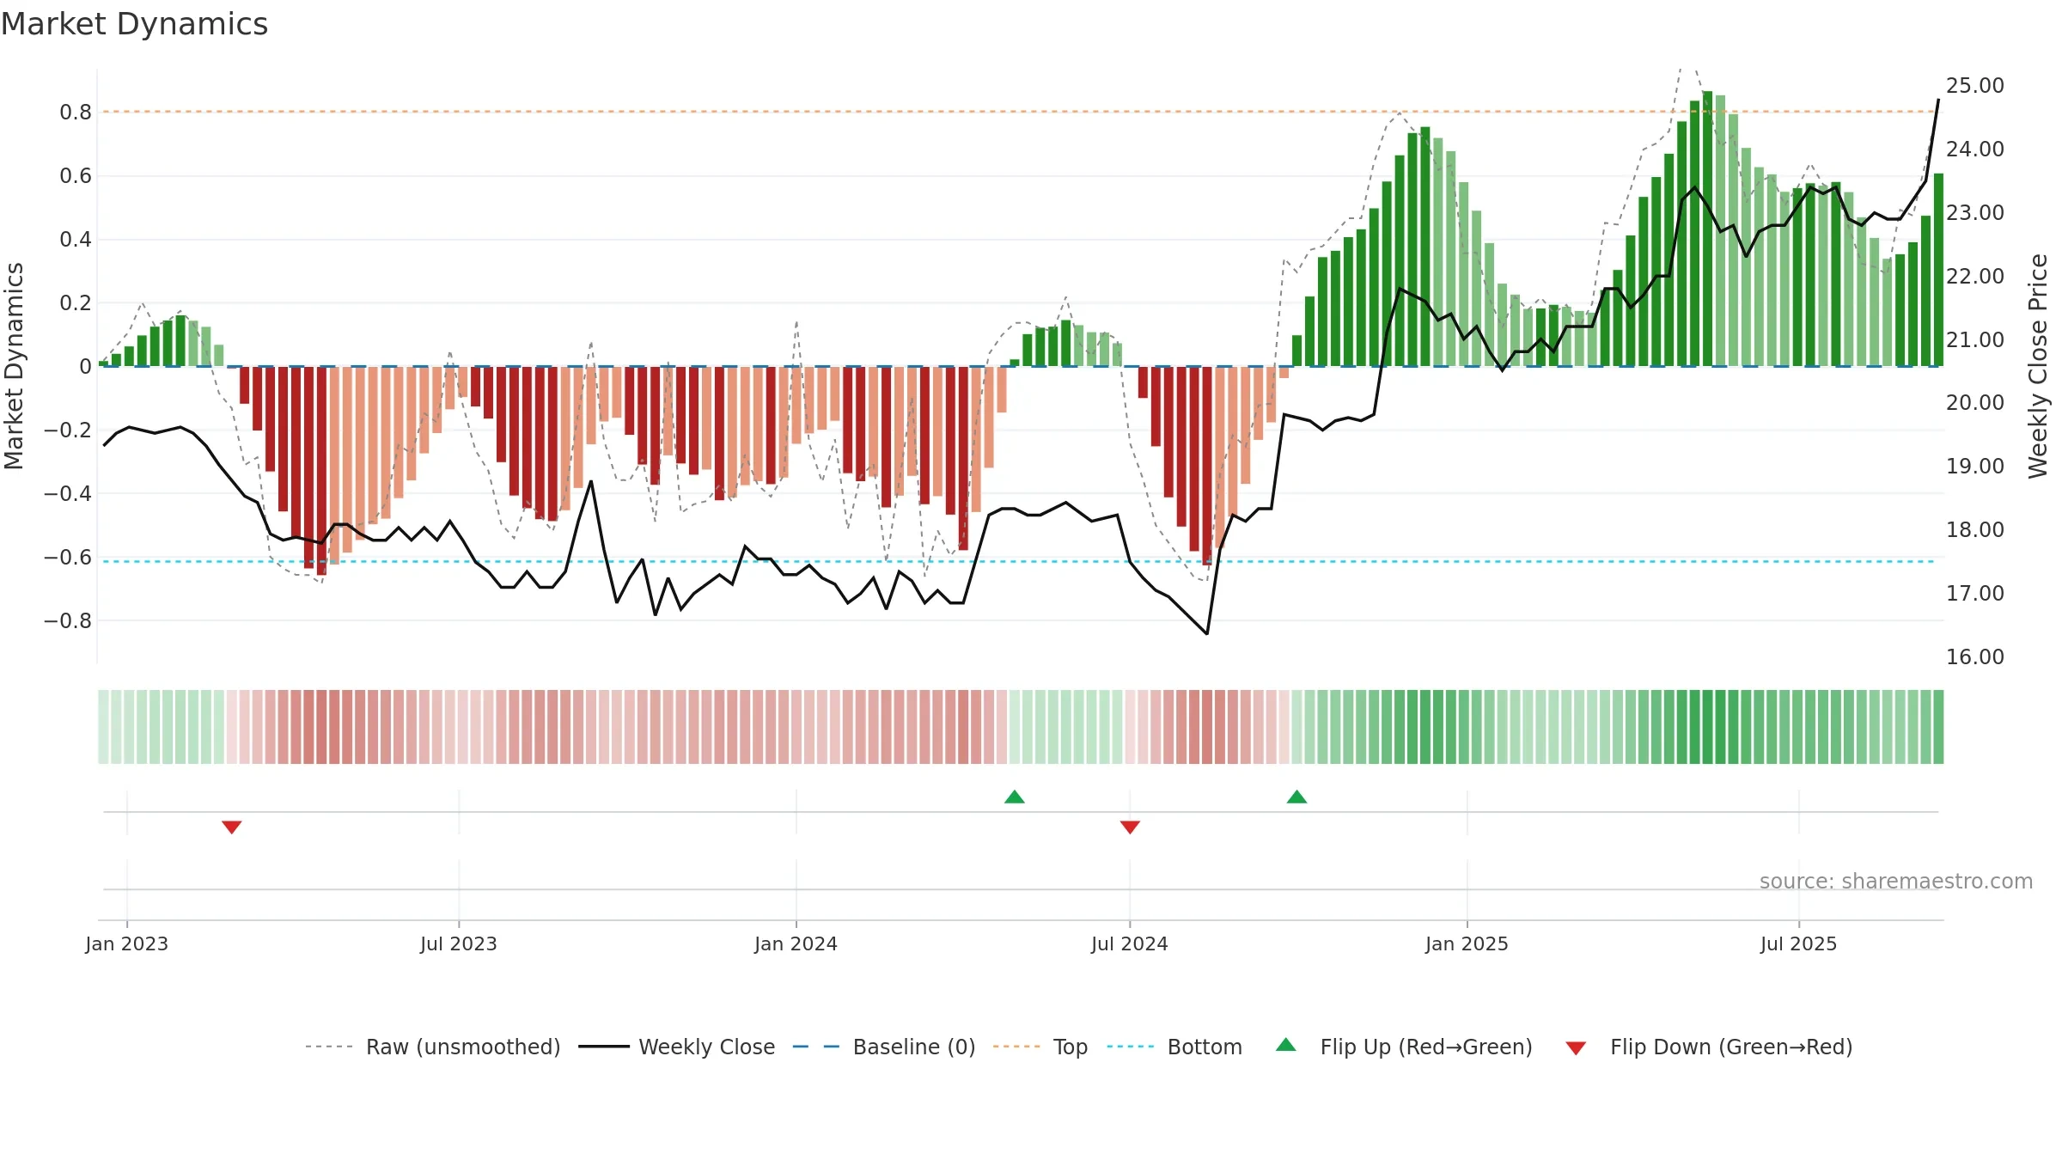This screenshot has height=1160, width=2062.
Task: Click the Market Dynamics chart title
Action: [134, 24]
